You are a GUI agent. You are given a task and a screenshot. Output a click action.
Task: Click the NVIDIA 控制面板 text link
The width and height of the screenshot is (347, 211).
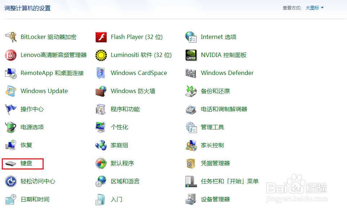224,55
